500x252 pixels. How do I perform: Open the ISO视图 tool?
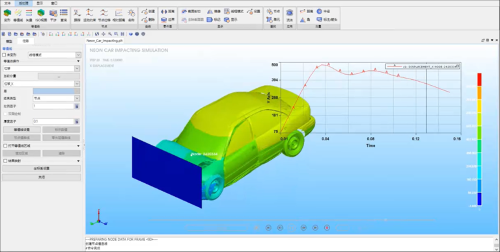click(41, 16)
